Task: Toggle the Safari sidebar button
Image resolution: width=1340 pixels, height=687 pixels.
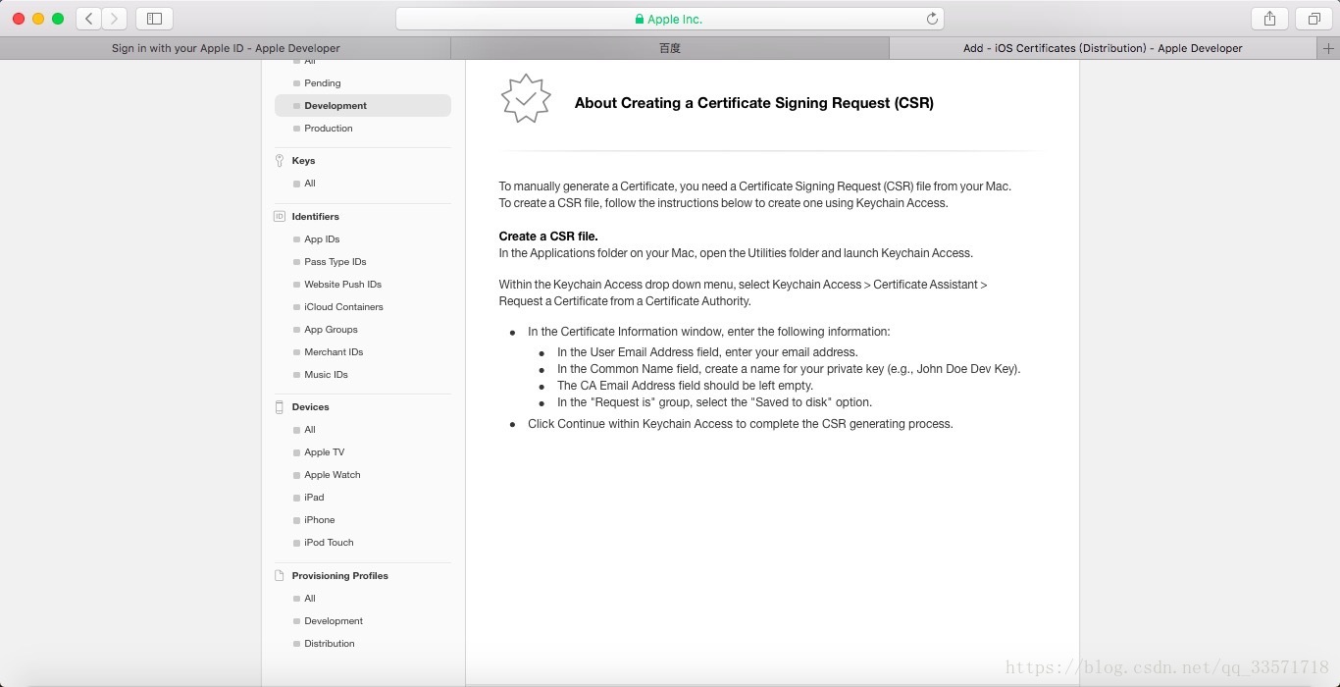Action: click(154, 19)
